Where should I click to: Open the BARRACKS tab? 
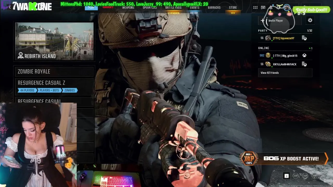[x=214, y=8]
